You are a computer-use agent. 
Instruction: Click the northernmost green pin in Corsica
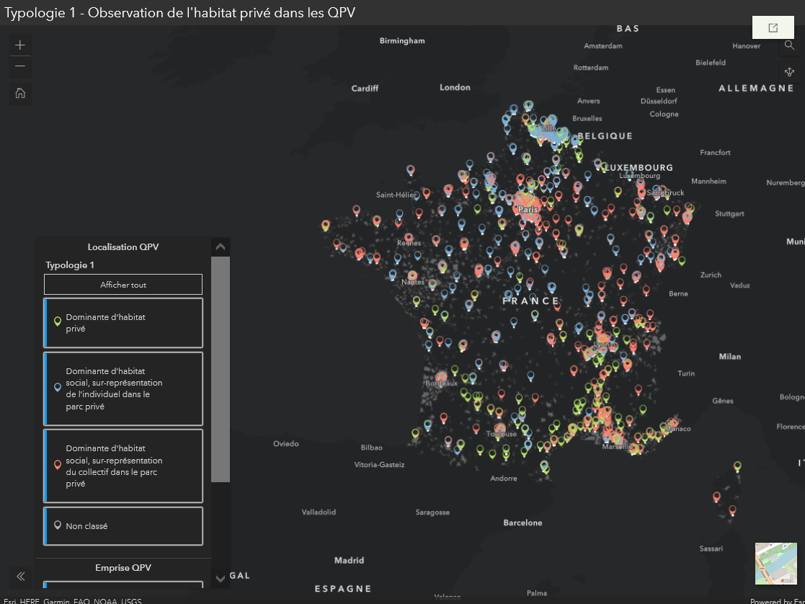click(x=737, y=466)
